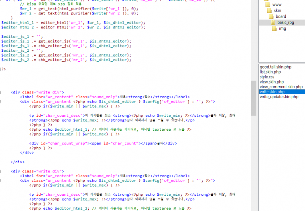305x211 pixels.
Task: Collapse first wr_content div fold marker
Action: (x=0, y=101)
